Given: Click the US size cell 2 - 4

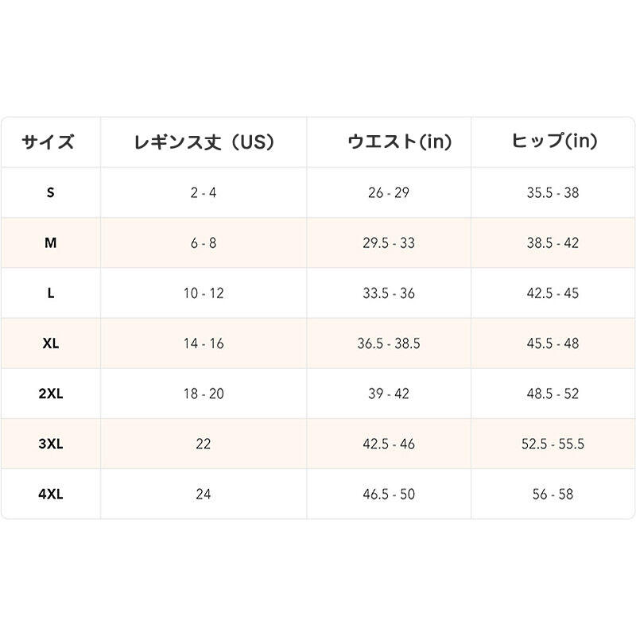Looking at the screenshot, I should [x=204, y=192].
